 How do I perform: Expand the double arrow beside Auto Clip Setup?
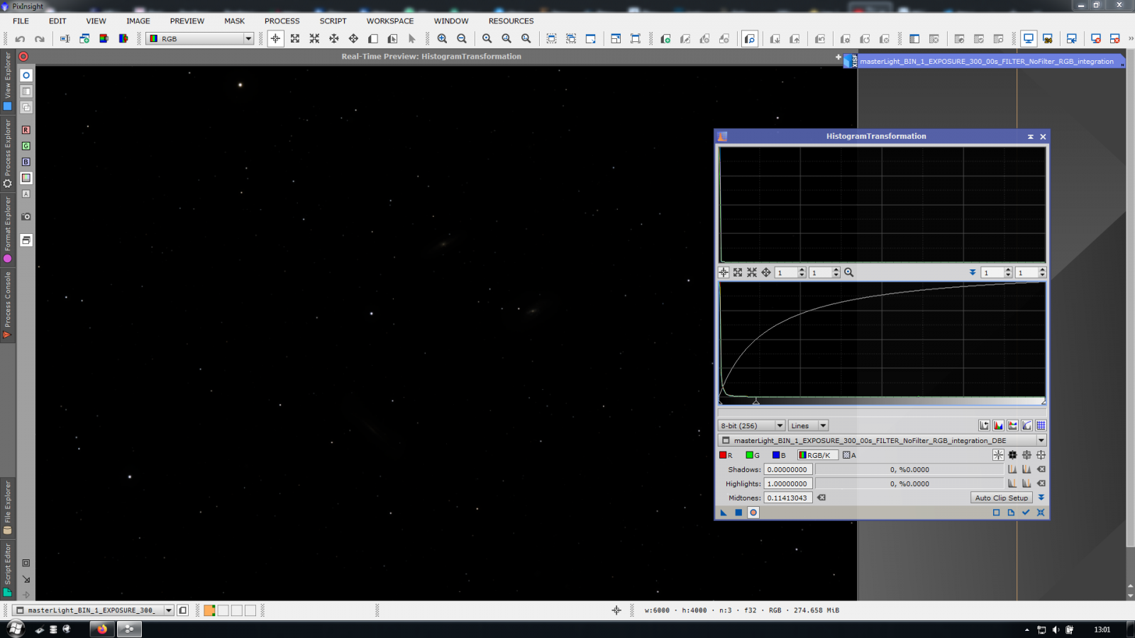(x=1041, y=498)
